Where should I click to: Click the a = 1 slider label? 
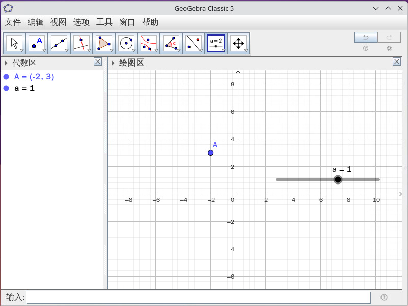coord(342,169)
